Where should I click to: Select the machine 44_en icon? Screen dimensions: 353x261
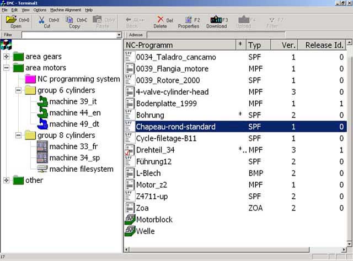42,113
